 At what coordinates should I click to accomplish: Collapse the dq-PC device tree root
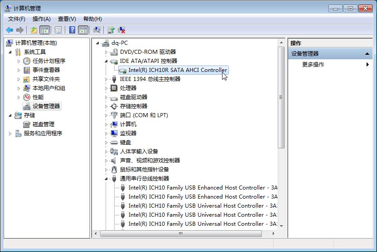tap(97, 43)
